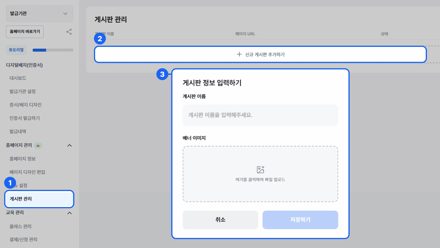Collapse the 홈페이지 관리 section
Image resolution: width=440 pixels, height=248 pixels.
point(70,145)
